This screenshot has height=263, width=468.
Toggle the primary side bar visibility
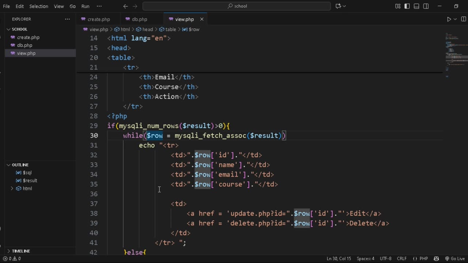pos(407,6)
